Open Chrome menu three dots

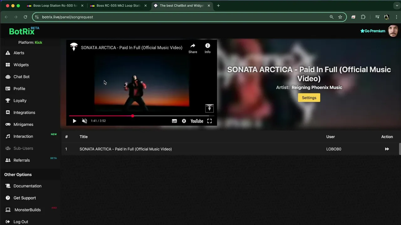396,17
